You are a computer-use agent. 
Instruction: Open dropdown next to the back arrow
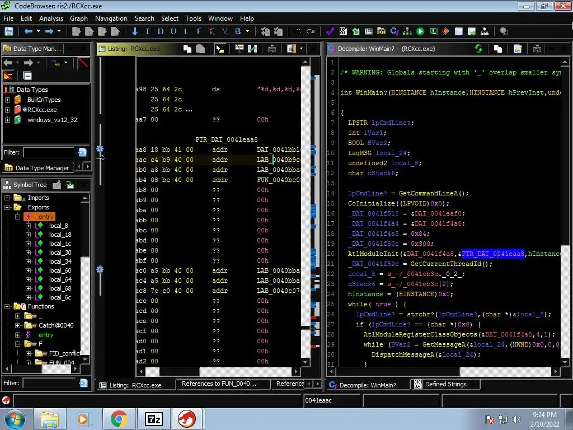[x=38, y=31]
